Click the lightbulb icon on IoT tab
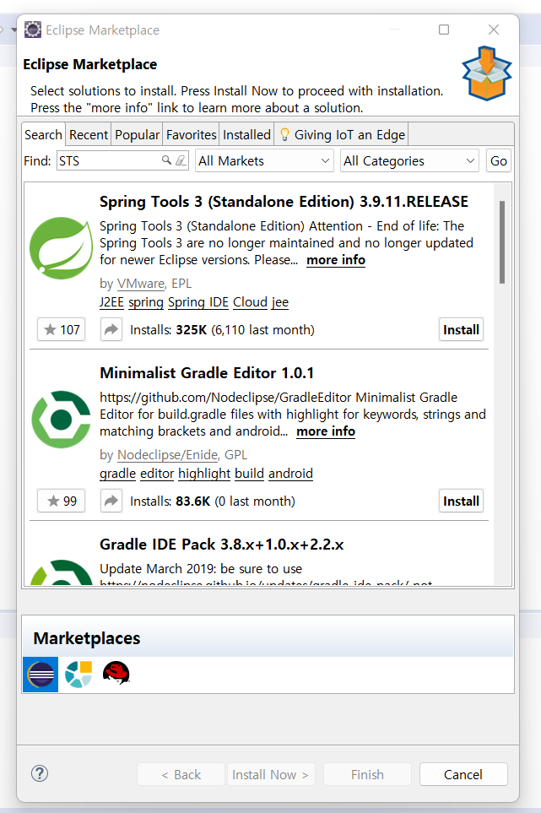This screenshot has height=813, width=541. pyautogui.click(x=284, y=135)
